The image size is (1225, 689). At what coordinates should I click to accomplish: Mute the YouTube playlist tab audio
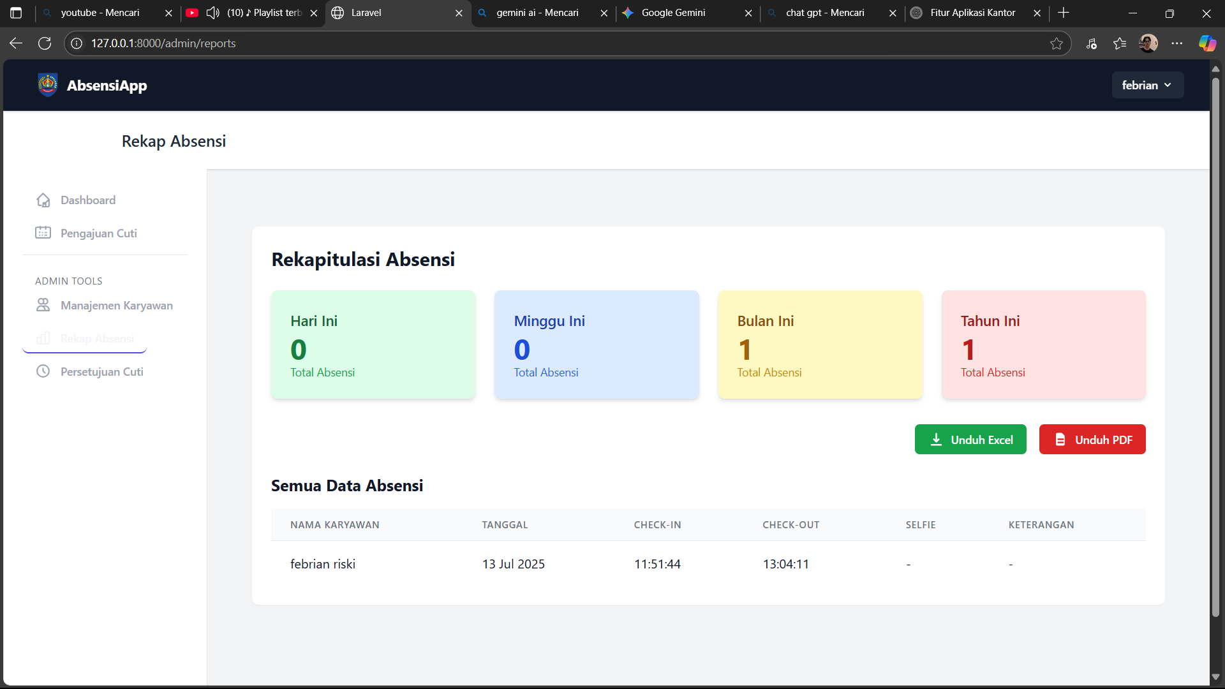[213, 13]
